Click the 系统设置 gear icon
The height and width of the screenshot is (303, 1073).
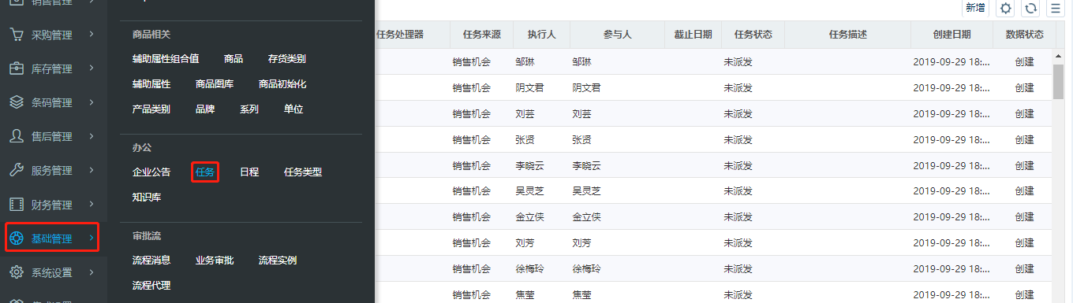pyautogui.click(x=17, y=272)
